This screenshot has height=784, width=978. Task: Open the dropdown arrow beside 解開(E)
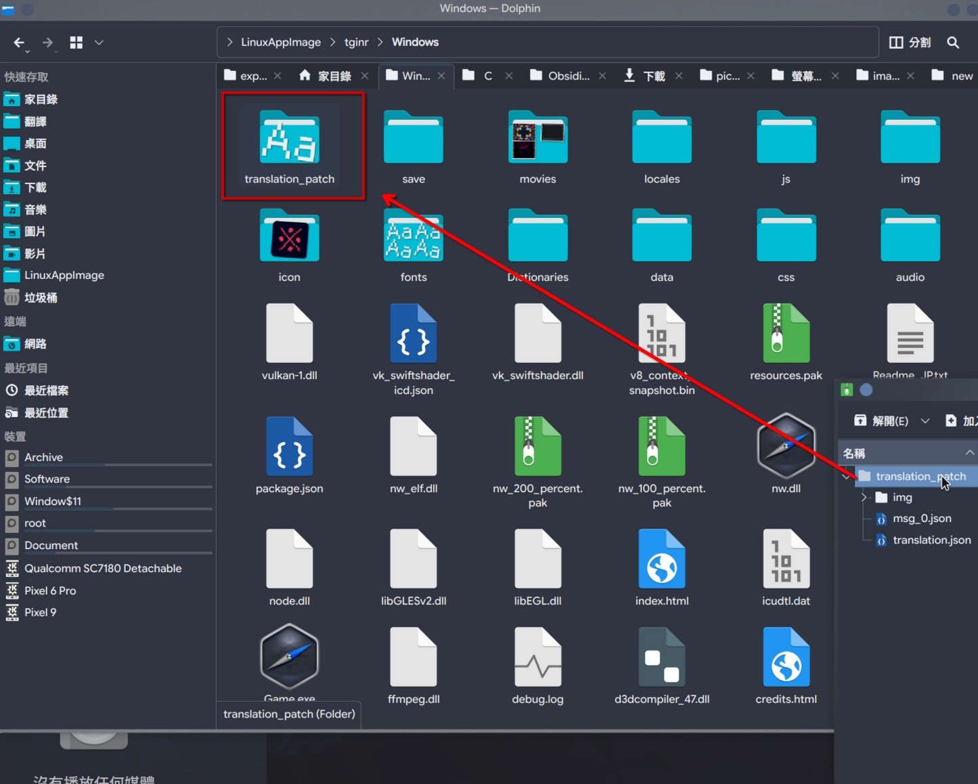[x=925, y=421]
